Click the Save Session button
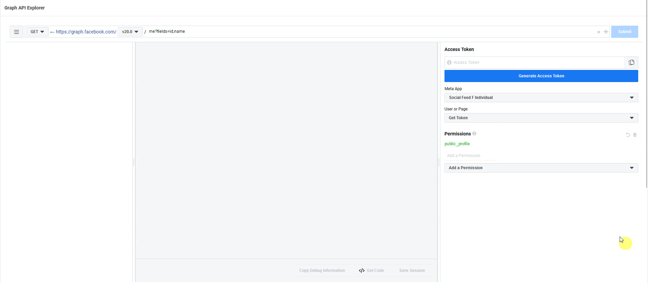The image size is (648, 283). tap(412, 271)
